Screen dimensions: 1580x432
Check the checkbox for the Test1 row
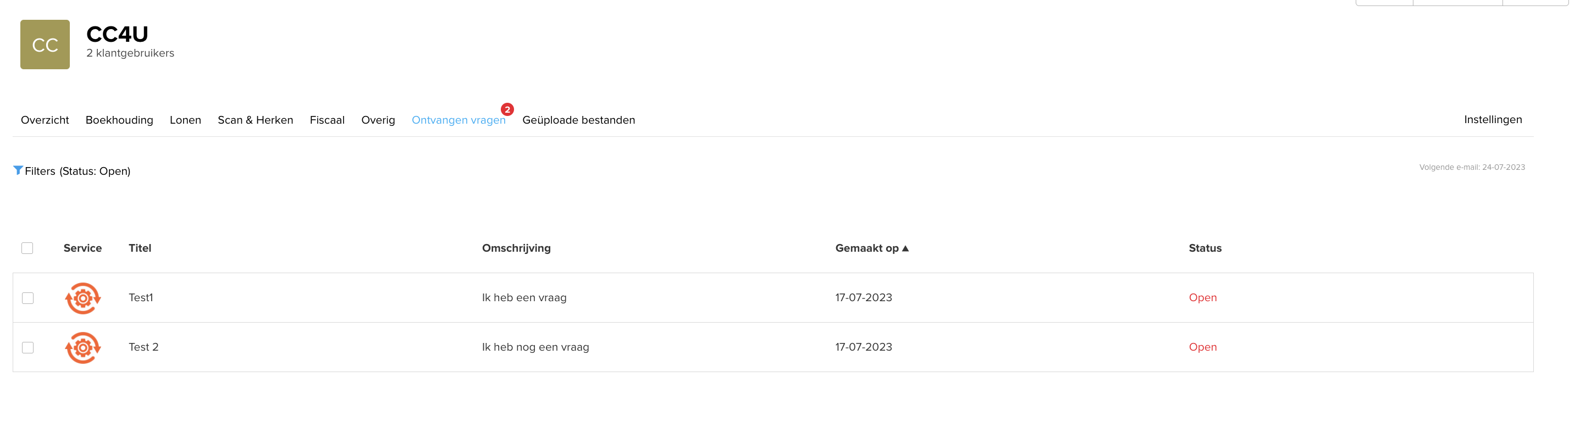coord(27,298)
